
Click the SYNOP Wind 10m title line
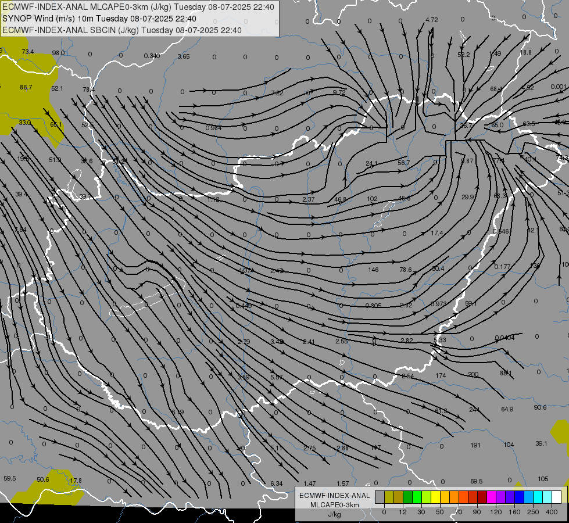99,19
